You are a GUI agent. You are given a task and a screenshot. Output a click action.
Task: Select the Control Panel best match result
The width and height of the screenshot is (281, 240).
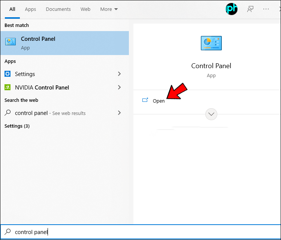(x=64, y=43)
